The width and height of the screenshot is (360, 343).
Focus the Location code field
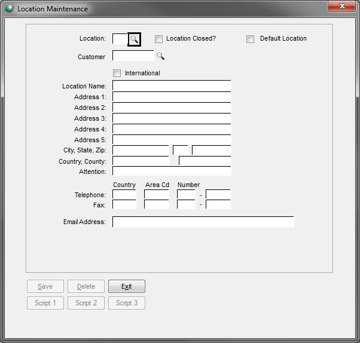click(x=120, y=39)
